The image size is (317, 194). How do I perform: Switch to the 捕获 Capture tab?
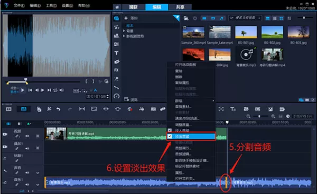[x=134, y=7]
